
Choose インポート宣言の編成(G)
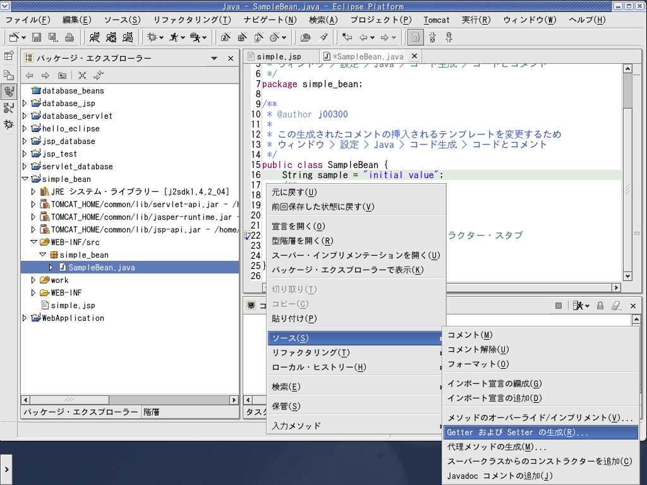tap(541, 383)
